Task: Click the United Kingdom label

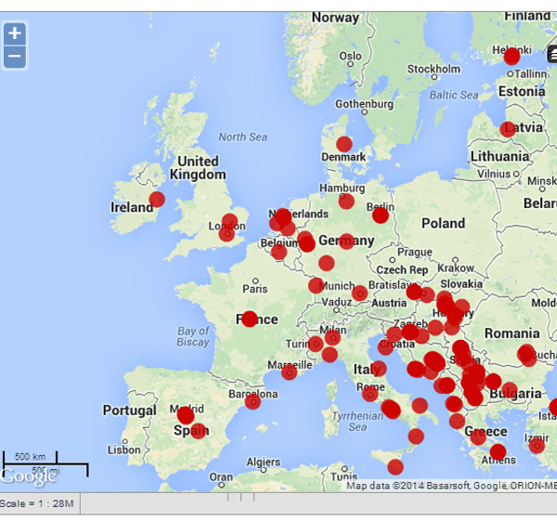Action: point(198,168)
